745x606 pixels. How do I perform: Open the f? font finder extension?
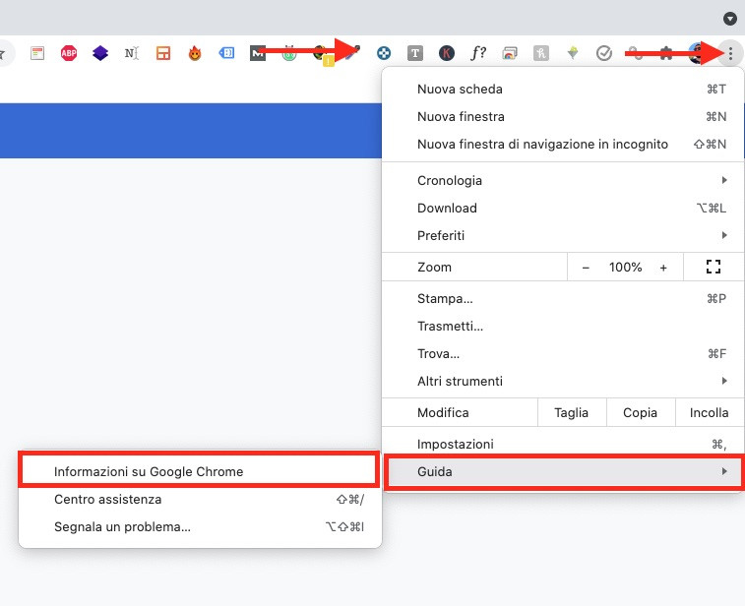[478, 53]
